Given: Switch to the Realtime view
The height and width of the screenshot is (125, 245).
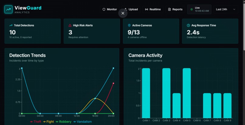Looking at the screenshot, I should (x=153, y=9).
